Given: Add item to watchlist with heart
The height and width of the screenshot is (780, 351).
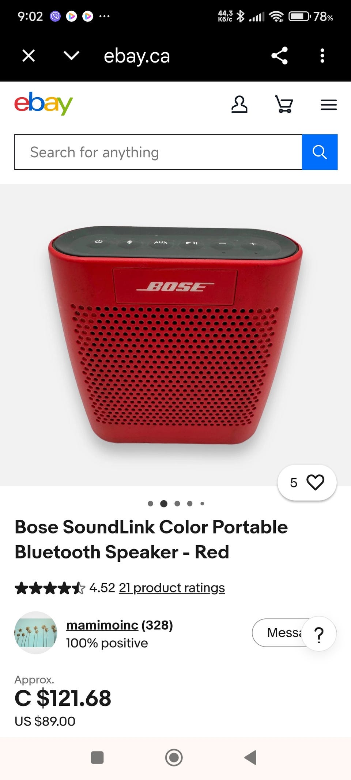Looking at the screenshot, I should 307,482.
